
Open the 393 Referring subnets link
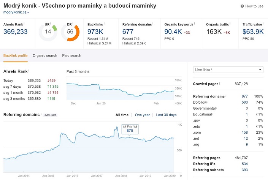coord(244,170)
